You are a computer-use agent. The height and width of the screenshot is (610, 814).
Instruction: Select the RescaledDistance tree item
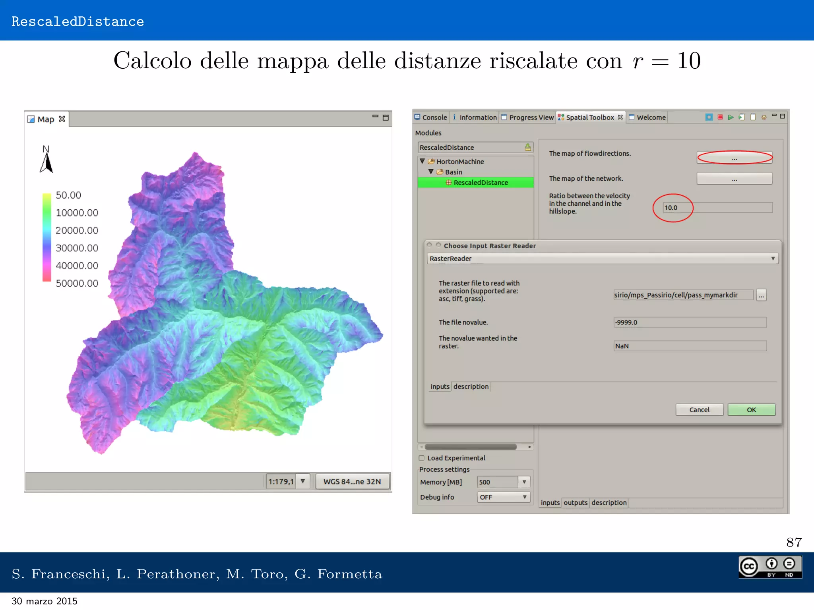[x=476, y=183]
